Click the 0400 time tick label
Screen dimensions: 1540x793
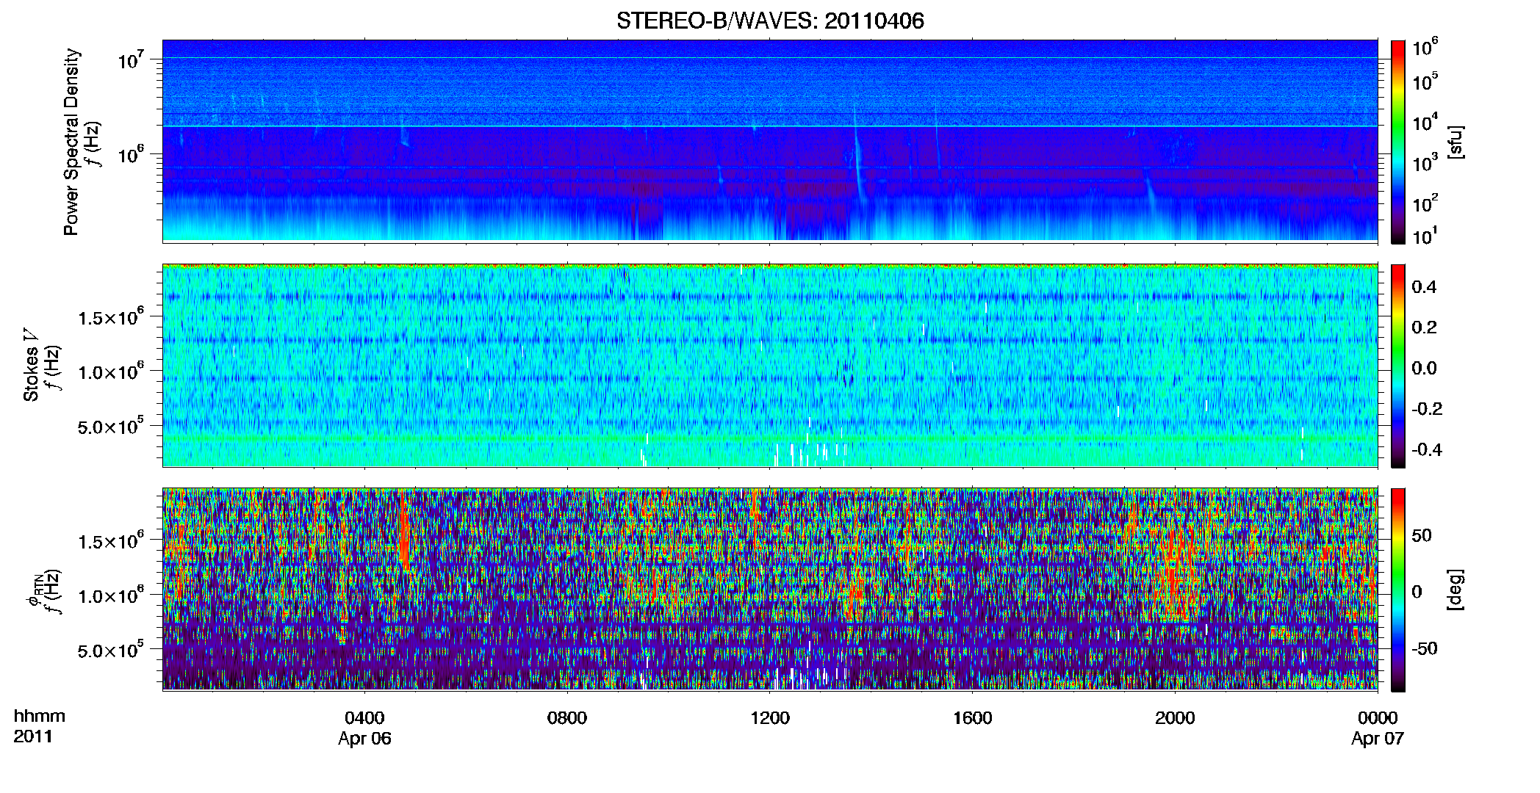(x=364, y=718)
